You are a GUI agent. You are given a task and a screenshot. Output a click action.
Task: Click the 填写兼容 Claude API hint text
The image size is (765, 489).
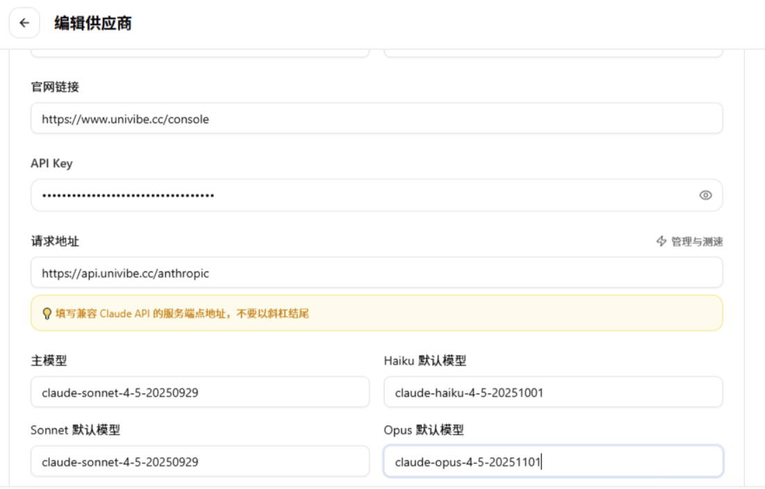(x=182, y=314)
